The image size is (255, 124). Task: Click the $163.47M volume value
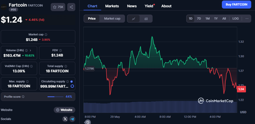(12, 55)
